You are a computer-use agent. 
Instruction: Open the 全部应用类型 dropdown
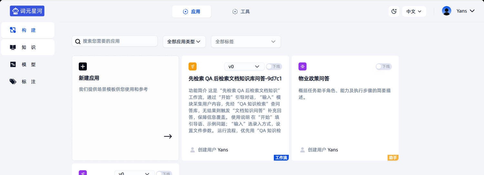184,42
